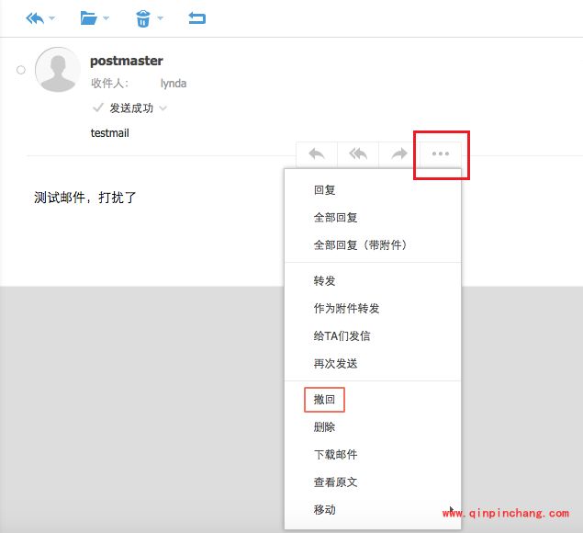Image resolution: width=583 pixels, height=533 pixels.
Task: Expand the trash icon dropdown arrow
Action: 161,17
